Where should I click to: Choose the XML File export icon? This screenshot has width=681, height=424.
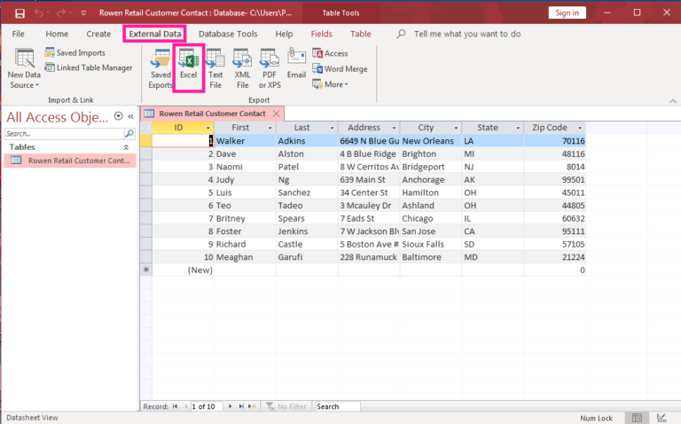click(242, 68)
